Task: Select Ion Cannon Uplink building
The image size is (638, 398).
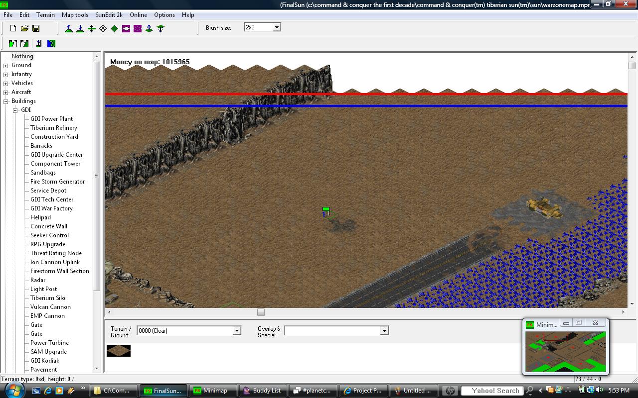Action: pyautogui.click(x=55, y=262)
